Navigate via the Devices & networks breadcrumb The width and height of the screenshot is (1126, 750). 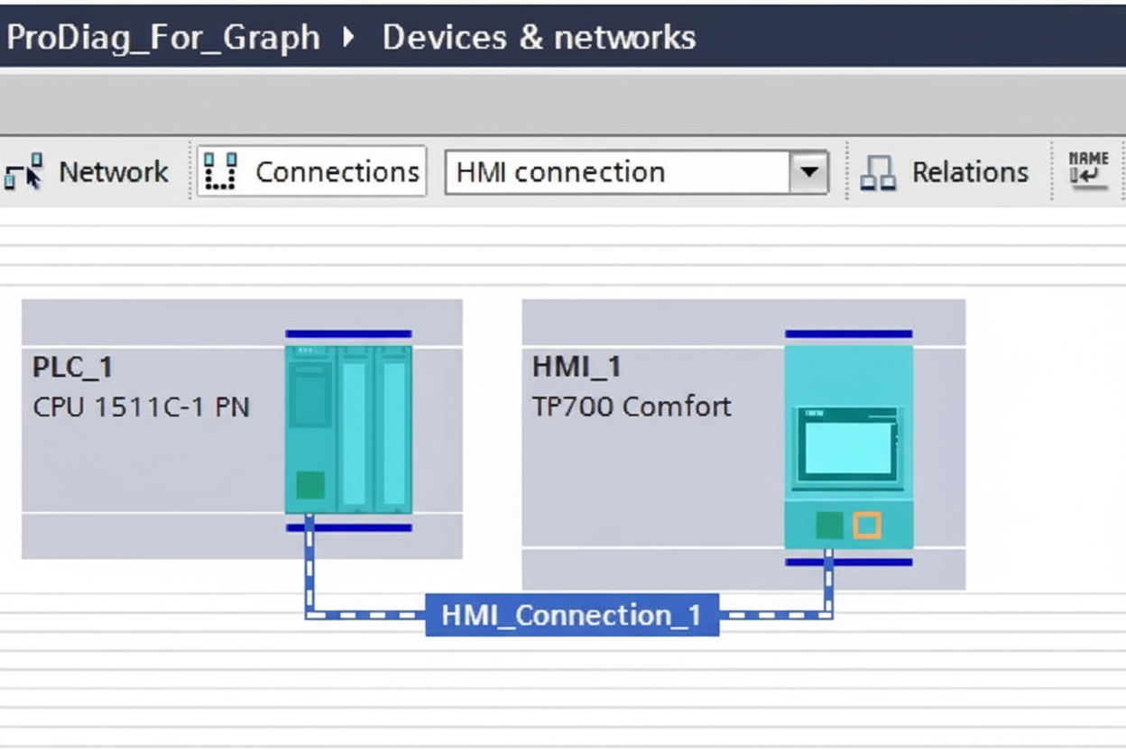pos(536,36)
